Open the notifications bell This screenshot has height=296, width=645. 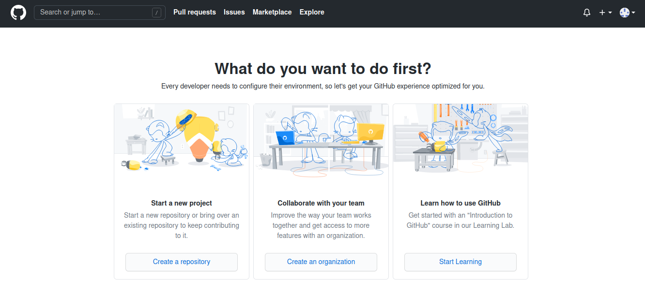[587, 13]
